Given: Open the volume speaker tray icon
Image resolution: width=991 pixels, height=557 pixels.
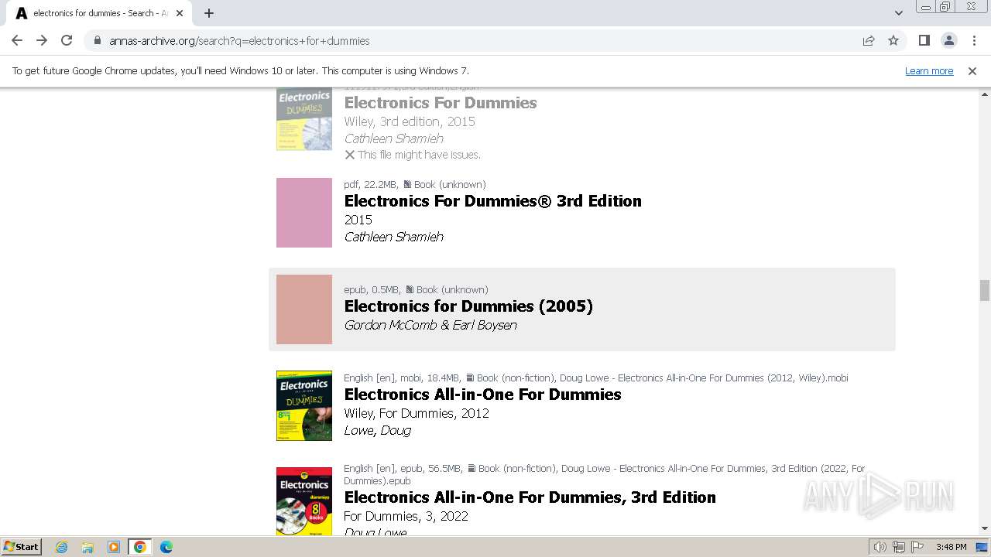Looking at the screenshot, I should (880, 547).
